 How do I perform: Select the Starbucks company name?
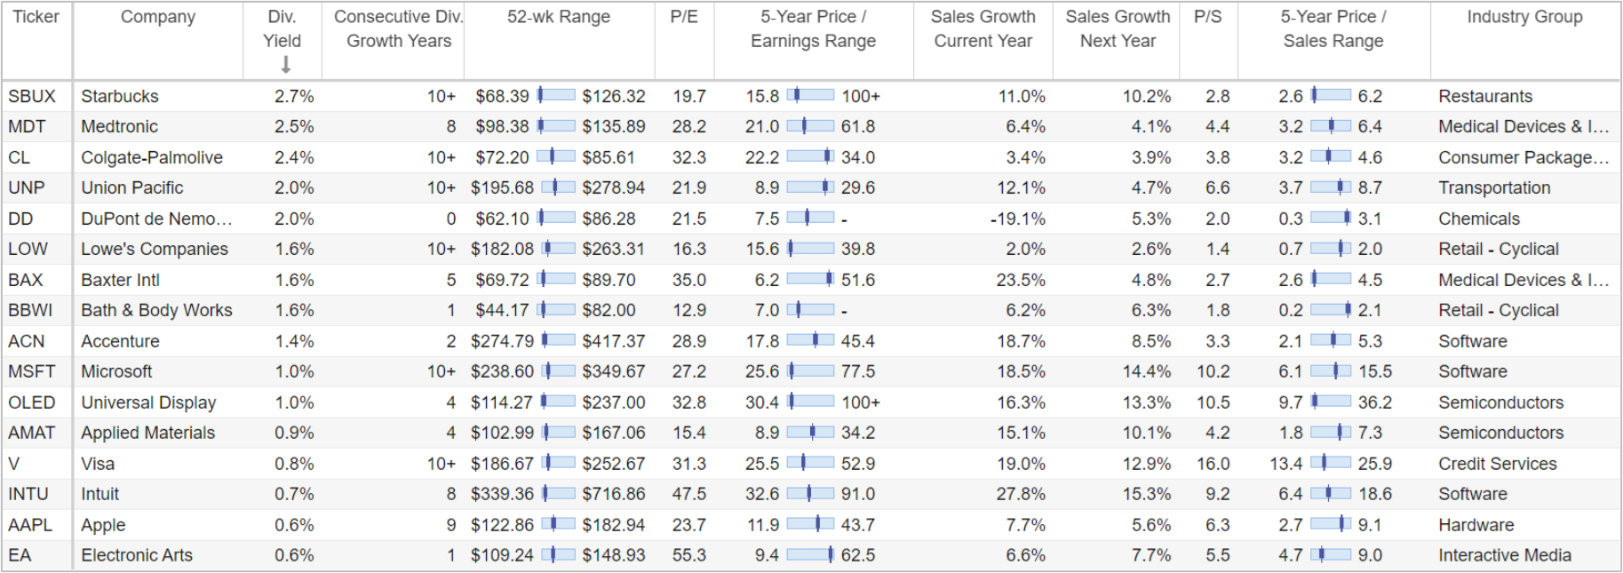pyautogui.click(x=120, y=96)
